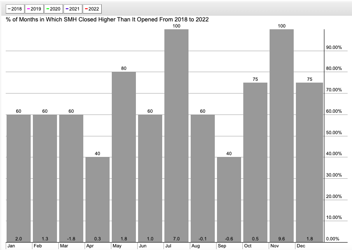Viewport: 352px width, 250px height.
Task: Click the Jan month axis label
Action: (x=11, y=246)
